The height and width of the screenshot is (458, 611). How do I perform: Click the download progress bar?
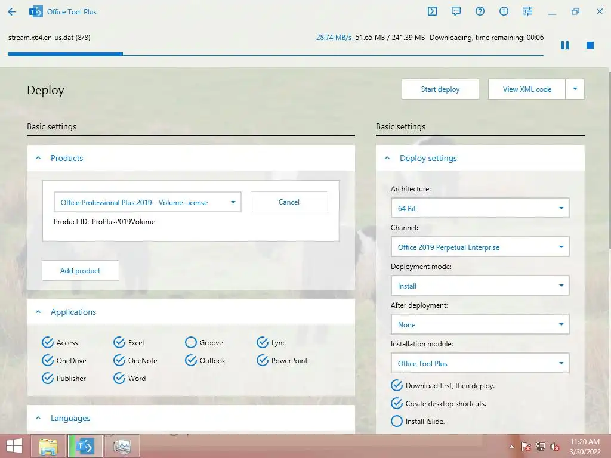coord(276,54)
